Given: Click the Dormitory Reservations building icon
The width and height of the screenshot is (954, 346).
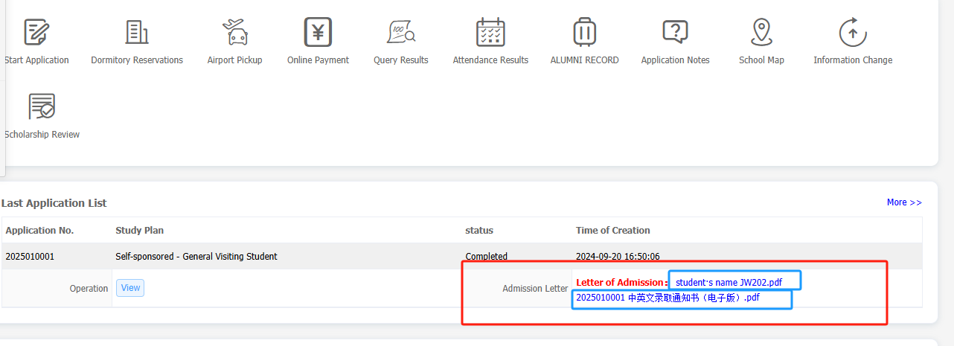Looking at the screenshot, I should (x=137, y=33).
